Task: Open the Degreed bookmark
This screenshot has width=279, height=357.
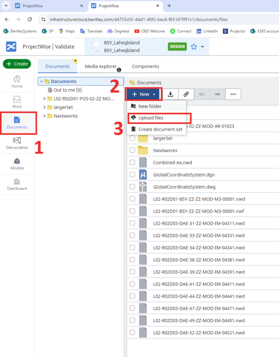Action: [118, 31]
